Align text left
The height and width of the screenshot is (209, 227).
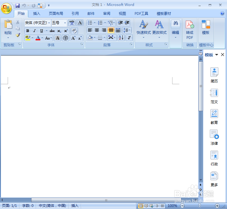click(x=90, y=30)
